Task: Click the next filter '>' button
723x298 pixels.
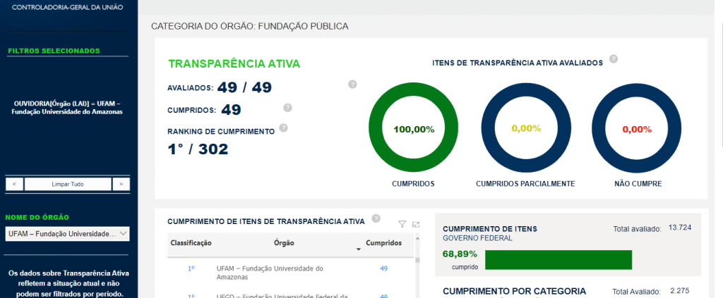Action: point(121,184)
